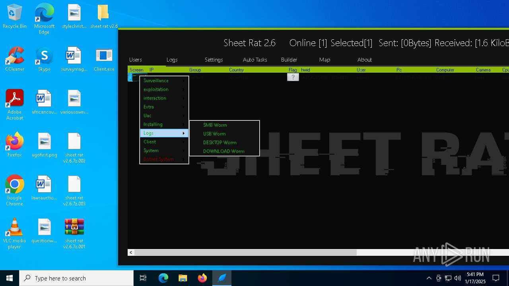Choose USB Worm from the submenu

[x=224, y=134]
